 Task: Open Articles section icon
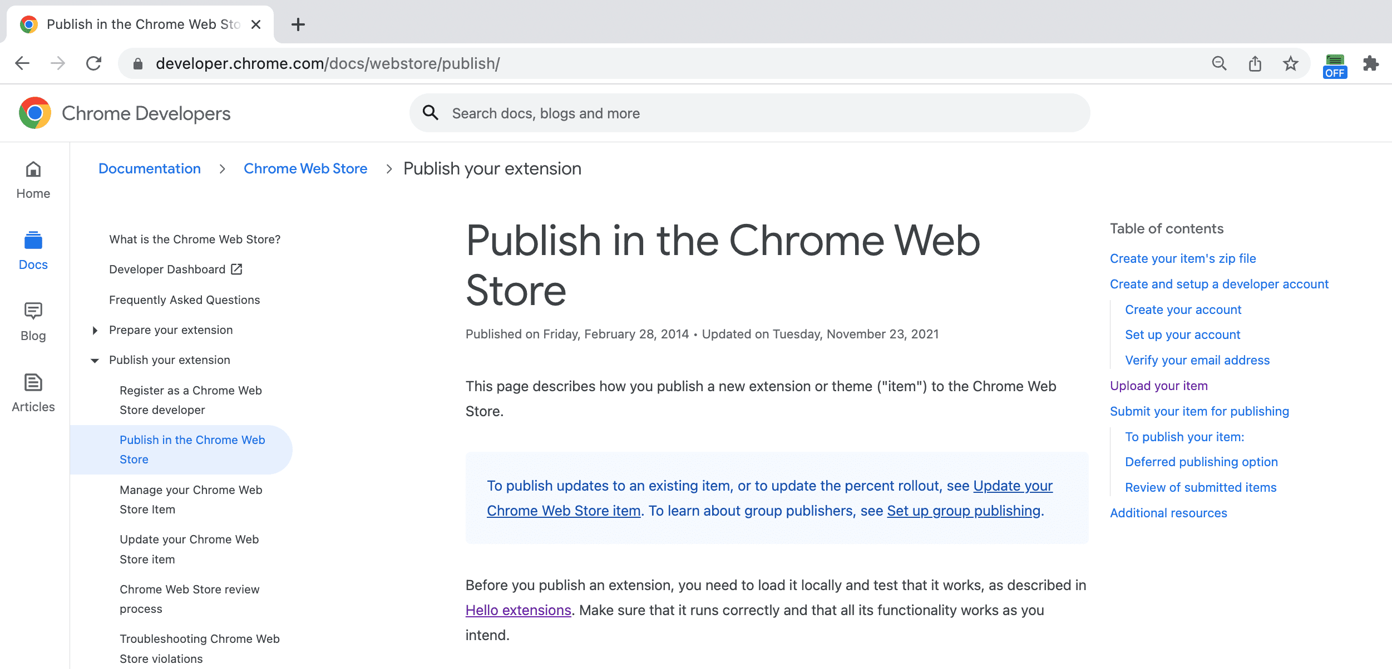pos(33,382)
